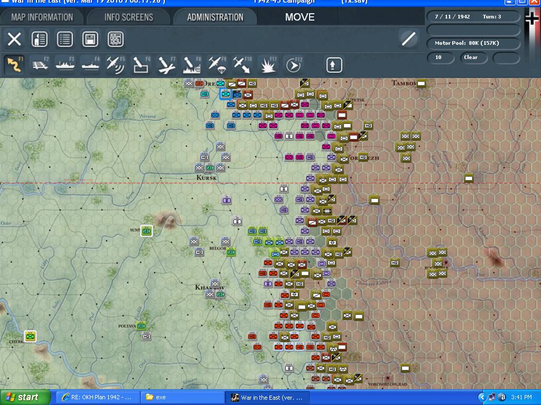Select Bomb unit mode (F6) icon
Image resolution: width=541 pixels, height=405 pixels.
[x=141, y=64]
